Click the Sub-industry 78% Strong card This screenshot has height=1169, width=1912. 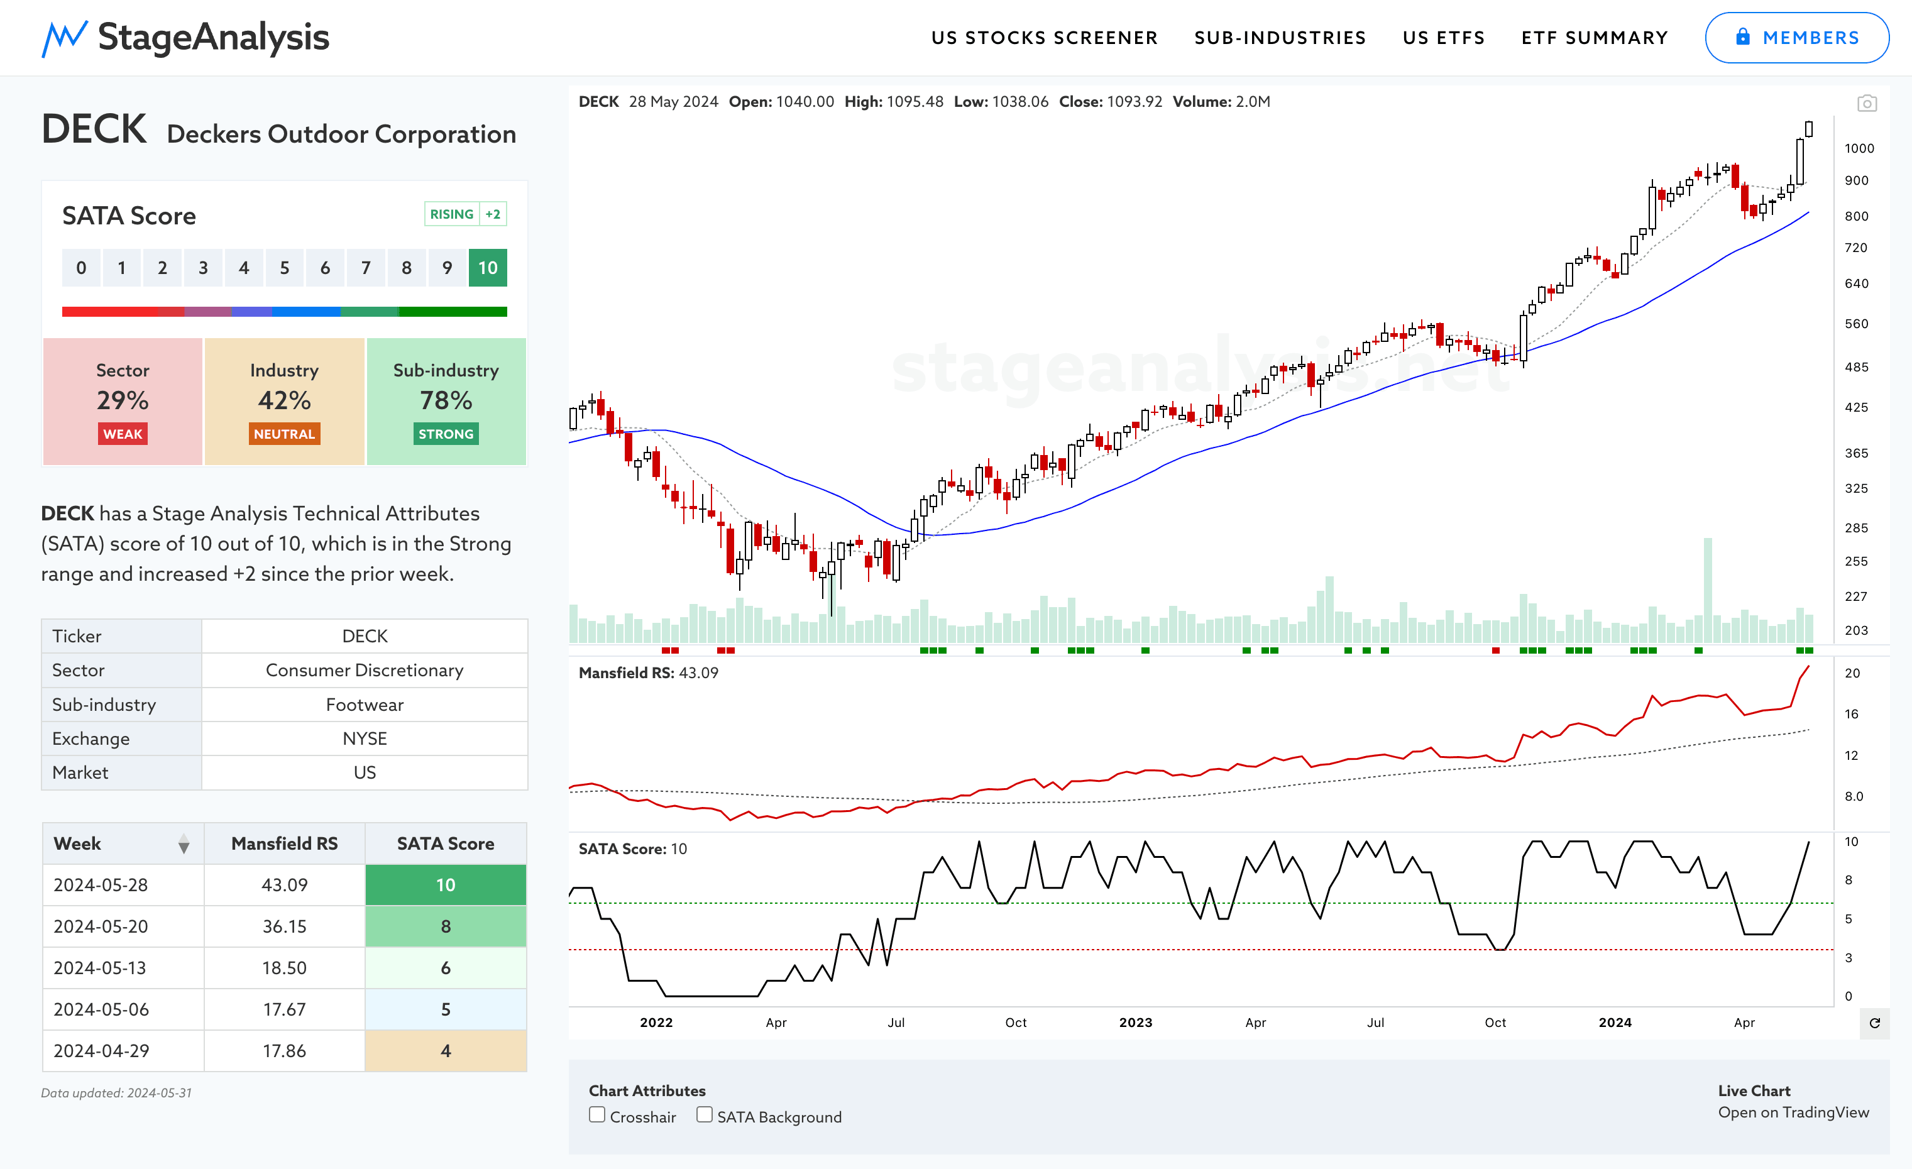click(446, 401)
